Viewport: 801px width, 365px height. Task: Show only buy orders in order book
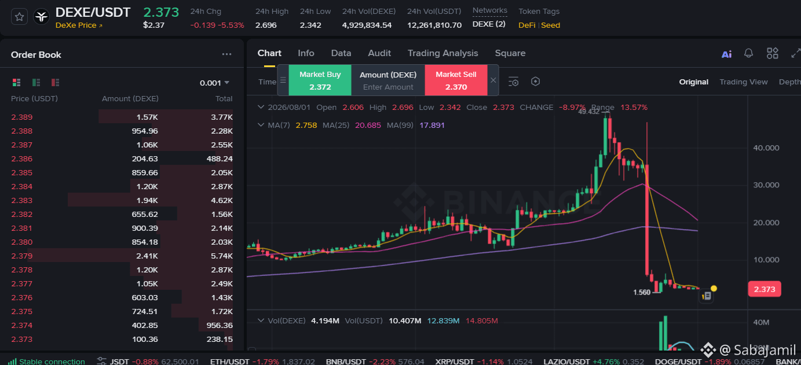pos(36,83)
